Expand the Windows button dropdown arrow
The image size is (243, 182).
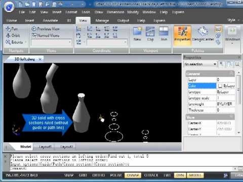(x=232, y=43)
